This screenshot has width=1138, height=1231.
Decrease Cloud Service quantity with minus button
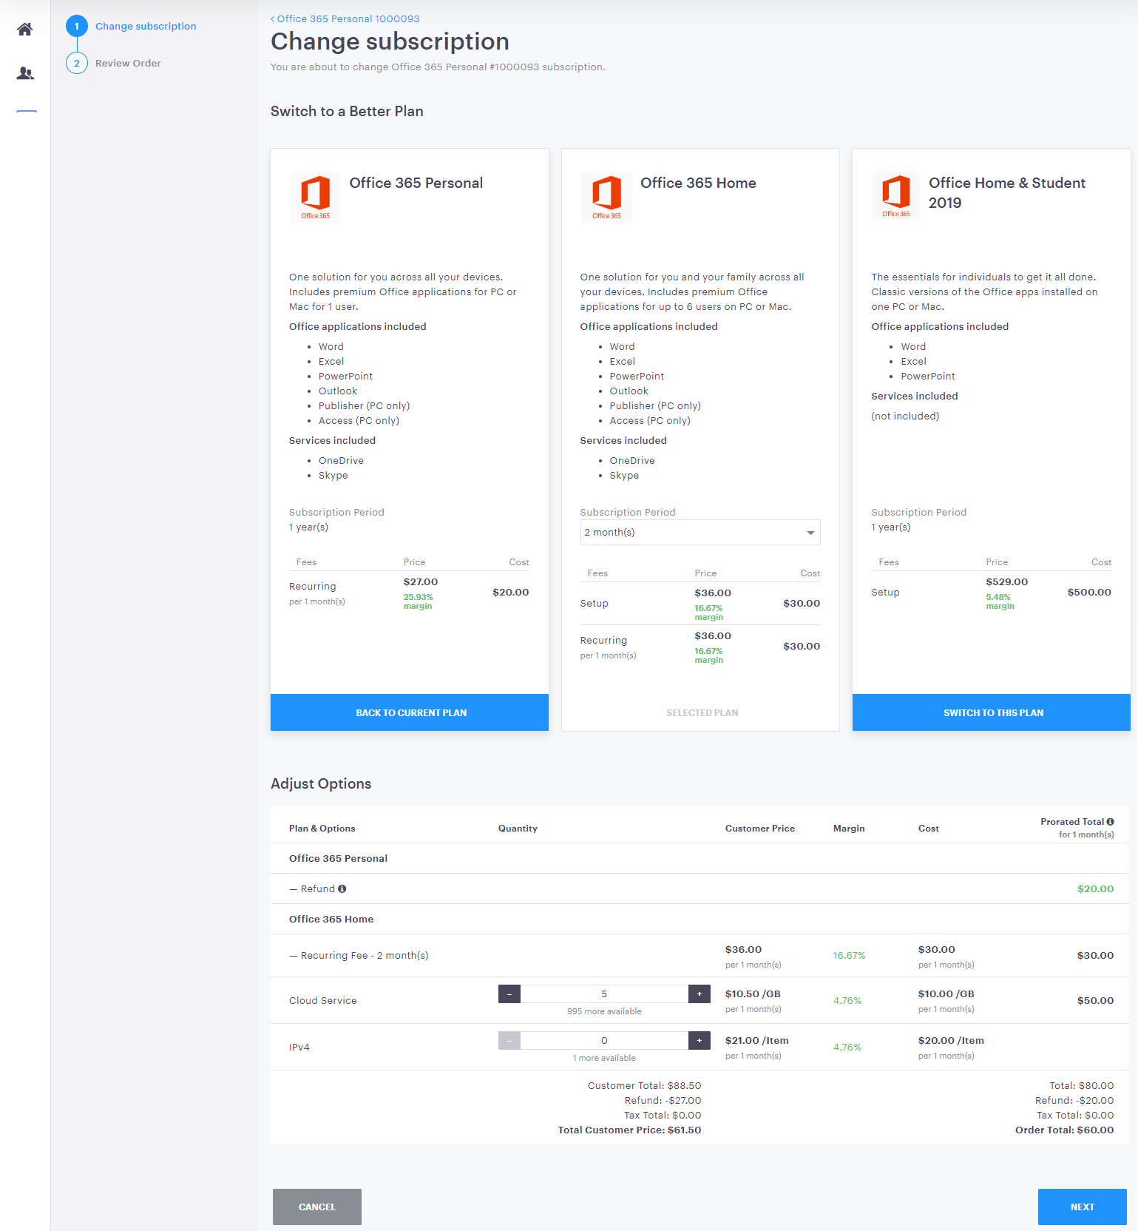(509, 994)
